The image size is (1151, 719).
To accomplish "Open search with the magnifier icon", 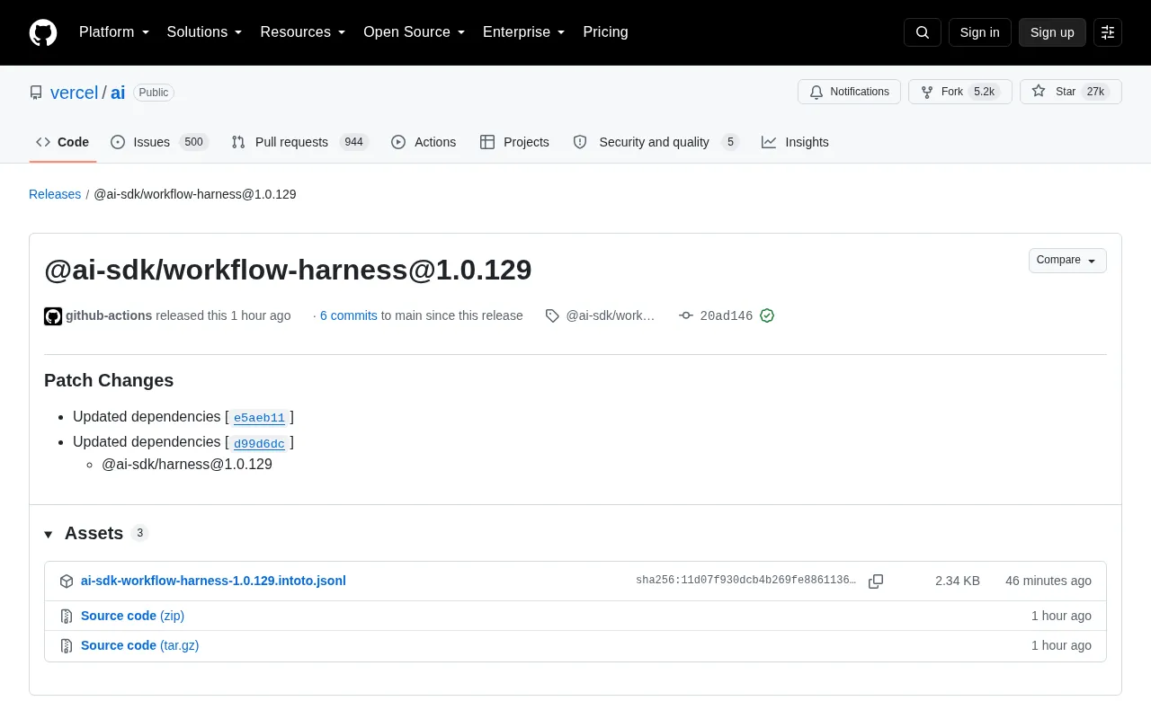I will (923, 32).
